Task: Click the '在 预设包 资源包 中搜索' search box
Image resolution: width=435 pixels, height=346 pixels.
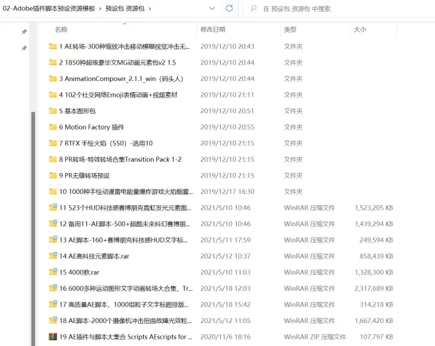Action: (x=339, y=9)
